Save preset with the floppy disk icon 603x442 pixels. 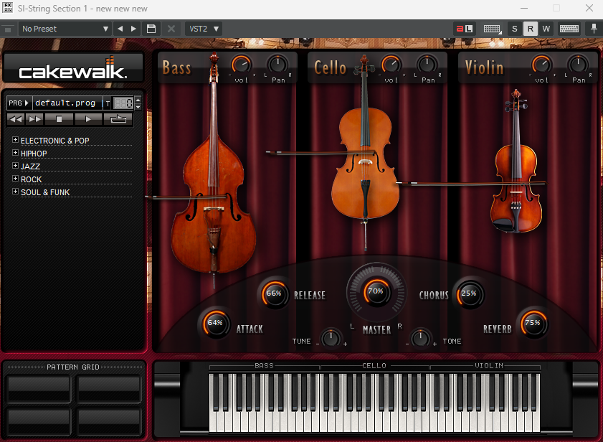[151, 29]
